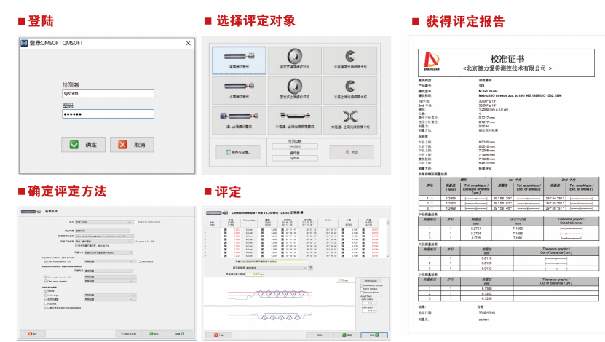Open the 程序与设置 program settings button
Viewport: 605px width, 342px height.
click(x=234, y=152)
